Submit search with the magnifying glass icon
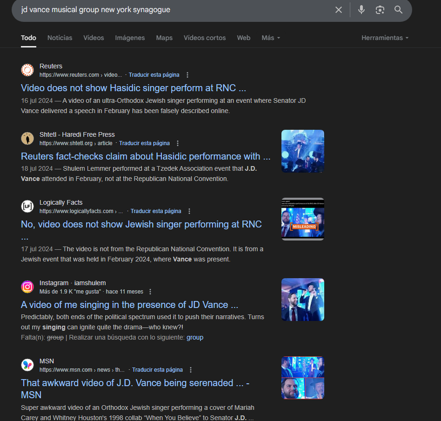The image size is (441, 421). click(x=398, y=10)
